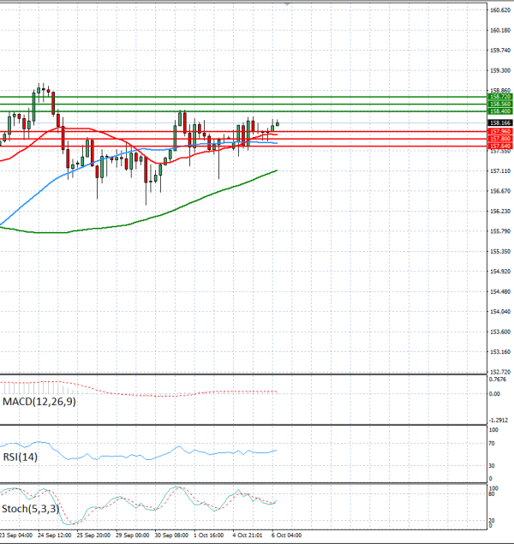Click the 160.180 price axis value

coord(500,31)
